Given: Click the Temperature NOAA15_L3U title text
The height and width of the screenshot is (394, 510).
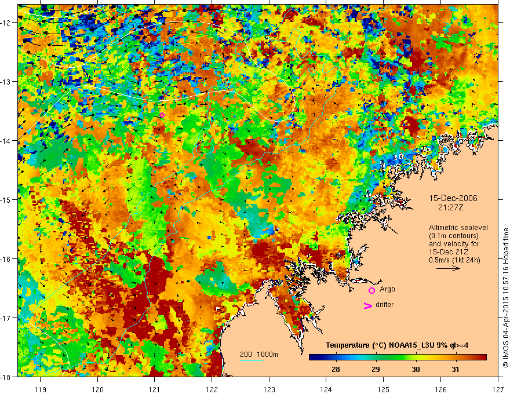Looking at the screenshot, I should (397, 345).
